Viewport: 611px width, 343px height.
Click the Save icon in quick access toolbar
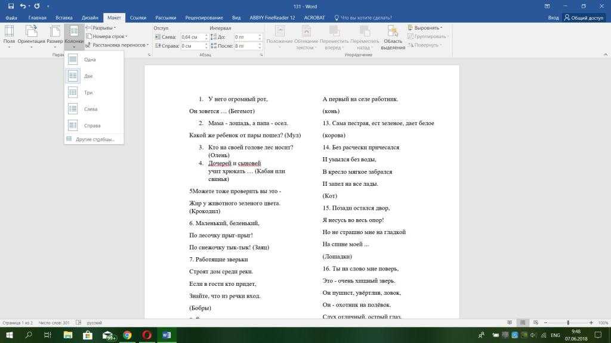[11, 6]
